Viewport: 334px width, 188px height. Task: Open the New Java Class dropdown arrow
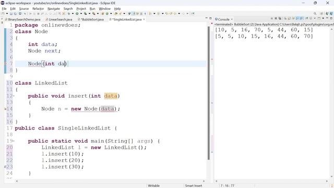111,14
